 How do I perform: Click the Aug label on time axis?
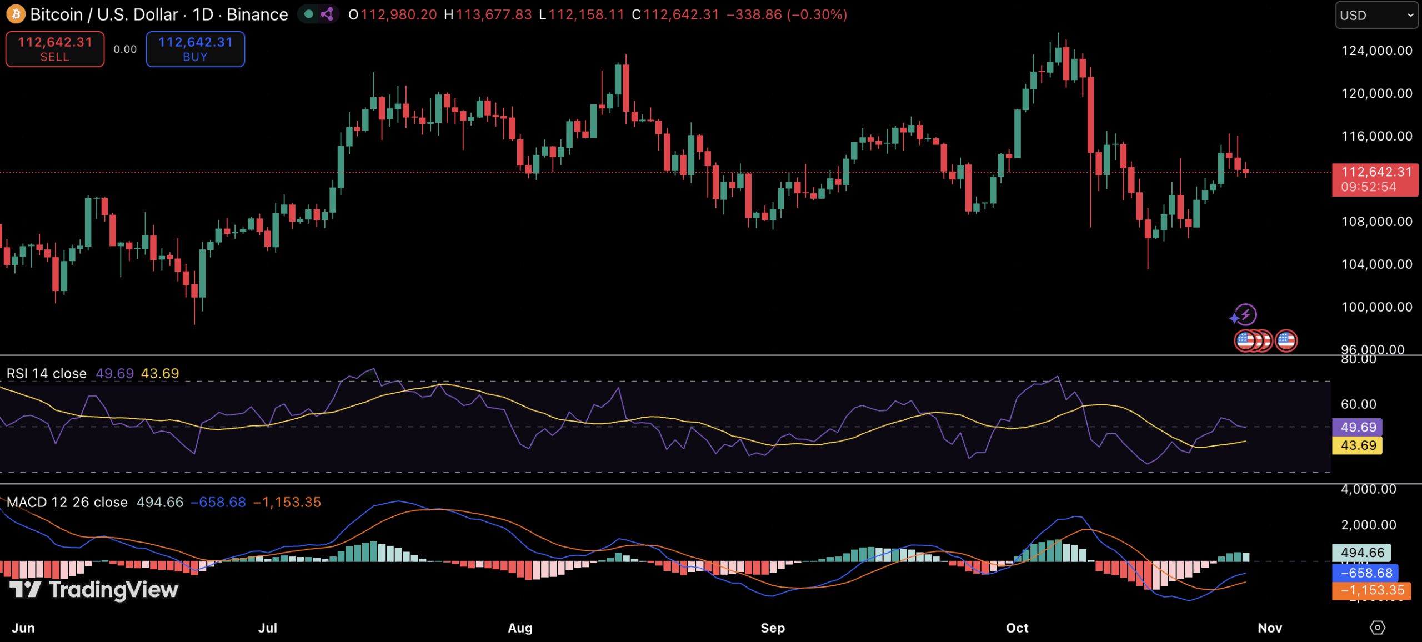520,628
